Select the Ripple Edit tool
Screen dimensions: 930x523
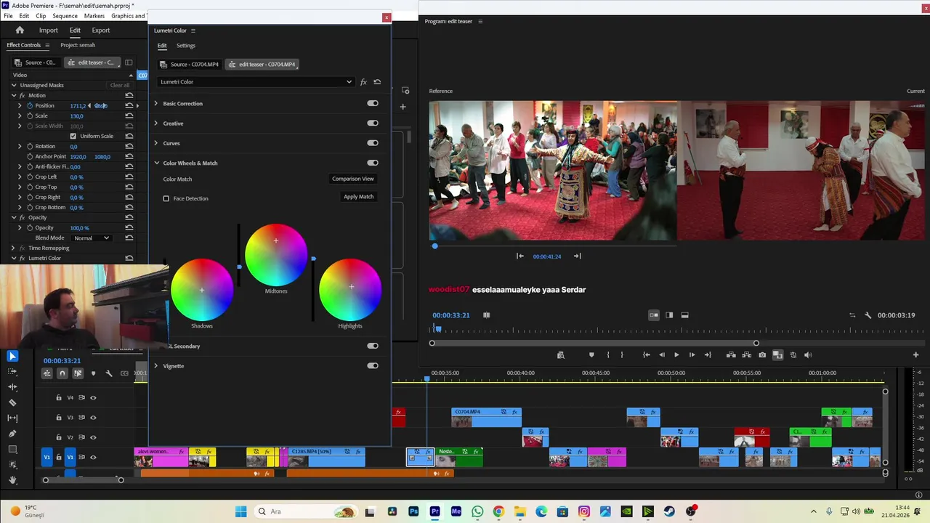pos(12,387)
